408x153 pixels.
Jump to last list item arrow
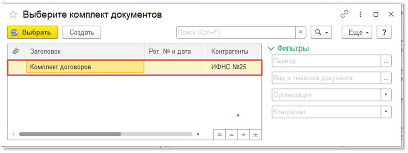(256, 135)
